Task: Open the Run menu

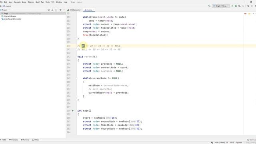Action: pos(42,2)
